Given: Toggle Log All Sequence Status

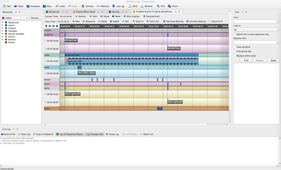Looking at the screenshot, I should tap(70, 134).
